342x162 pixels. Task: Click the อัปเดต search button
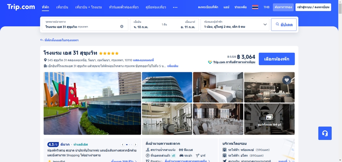tap(284, 25)
